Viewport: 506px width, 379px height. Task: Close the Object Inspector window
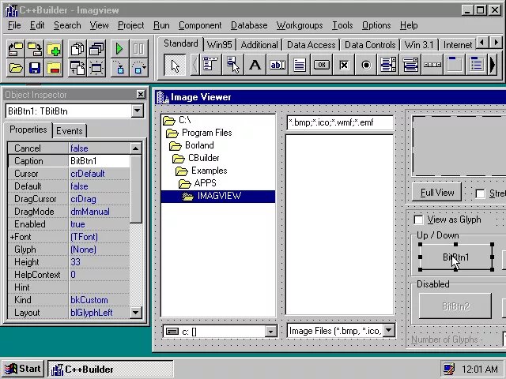click(x=141, y=95)
